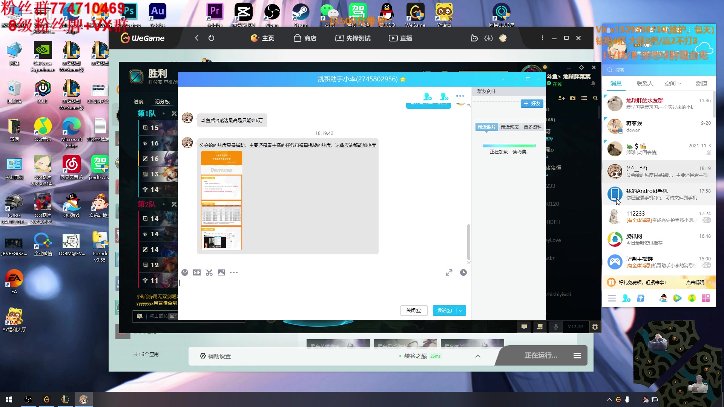
Task: Open the dropdown chevron in chat title bar
Action: (504, 79)
